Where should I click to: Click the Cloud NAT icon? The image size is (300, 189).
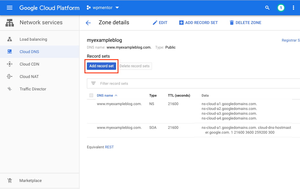pos(10,77)
